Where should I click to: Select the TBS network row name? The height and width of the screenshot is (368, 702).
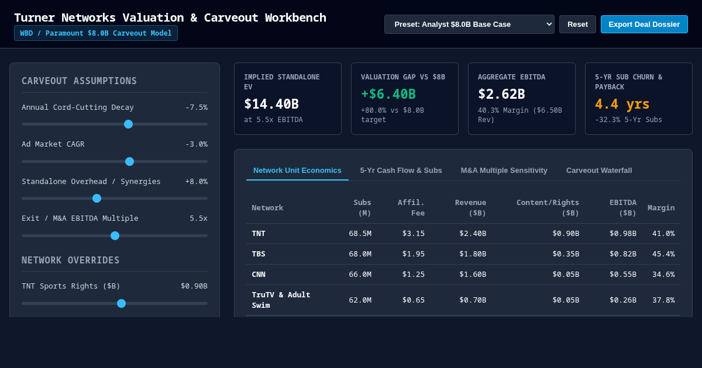tap(259, 254)
